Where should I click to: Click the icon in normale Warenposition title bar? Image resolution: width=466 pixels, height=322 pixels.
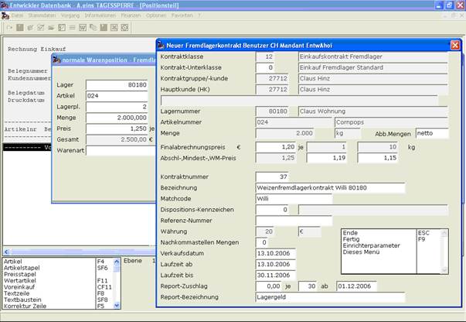(56, 60)
